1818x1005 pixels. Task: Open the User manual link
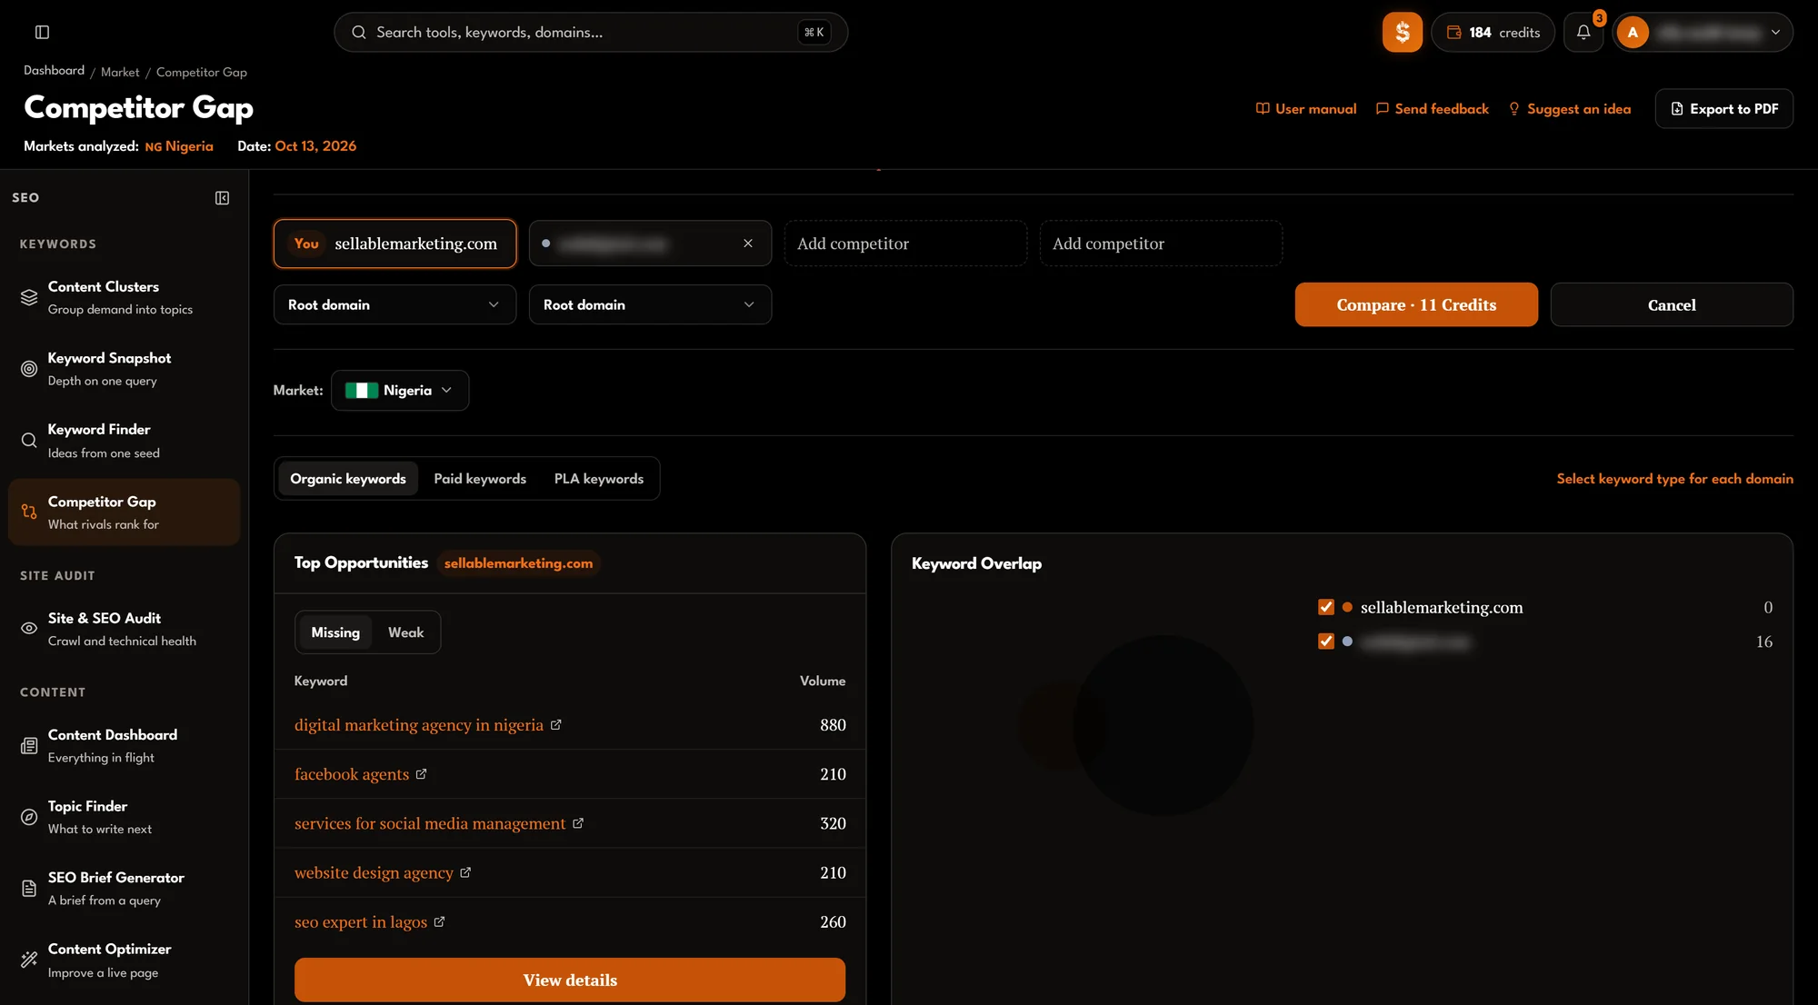click(x=1306, y=109)
